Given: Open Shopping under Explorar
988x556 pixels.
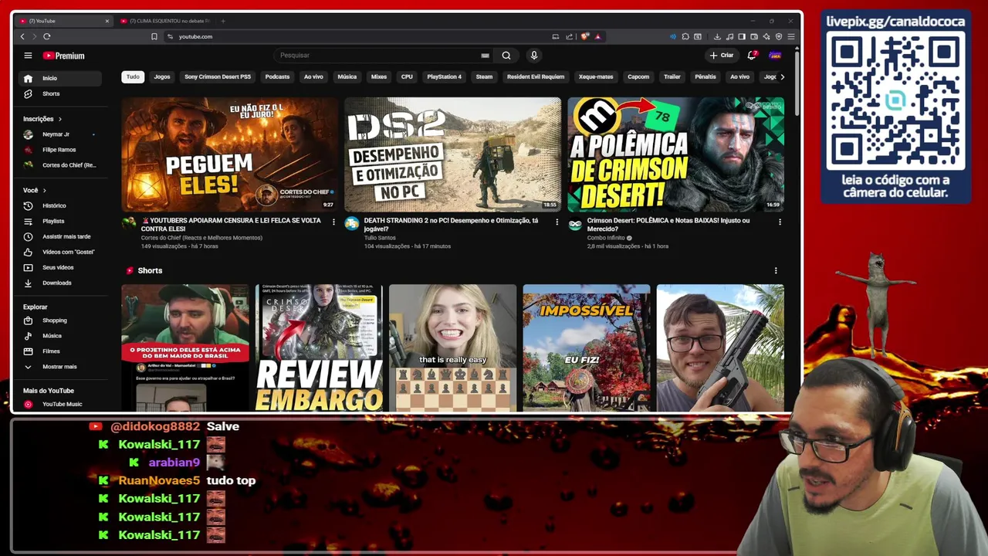Looking at the screenshot, I should tap(60, 320).
